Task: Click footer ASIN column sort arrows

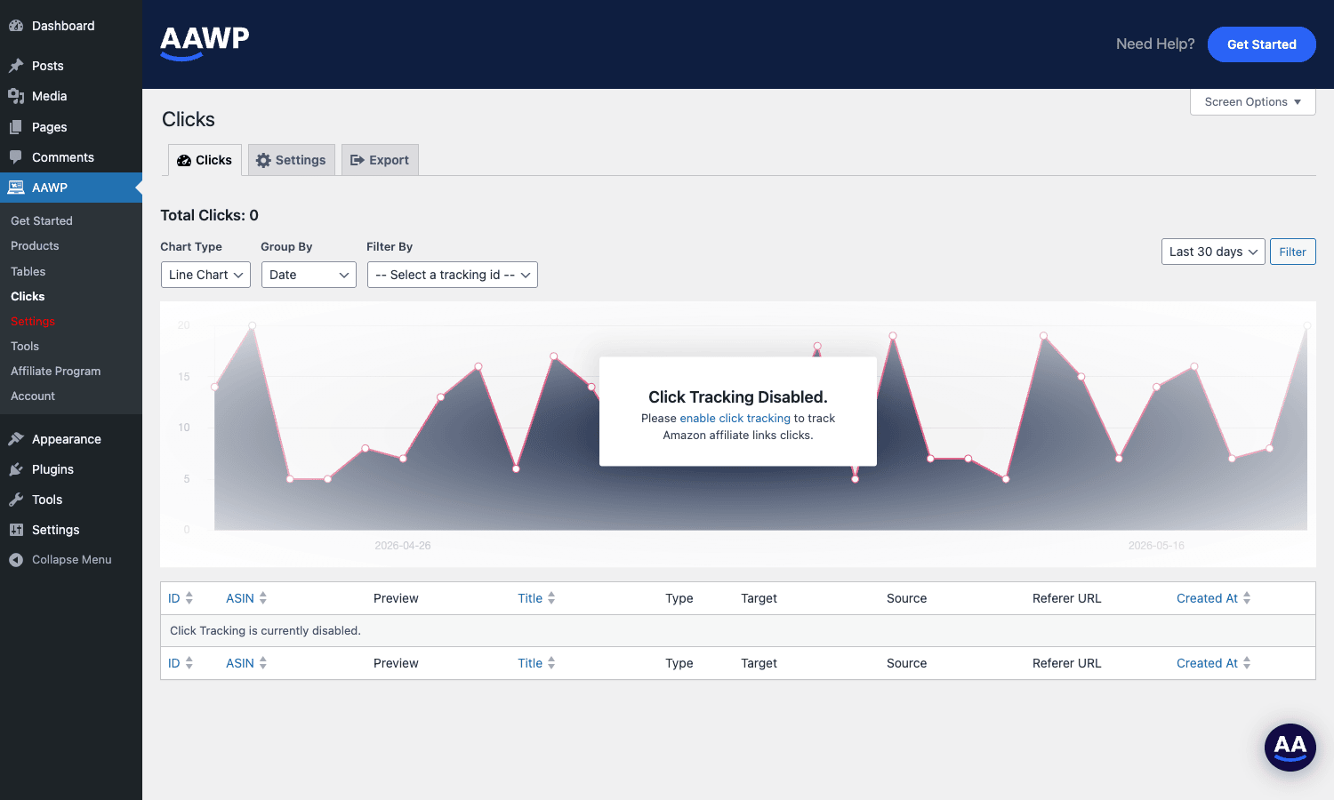Action: [263, 663]
